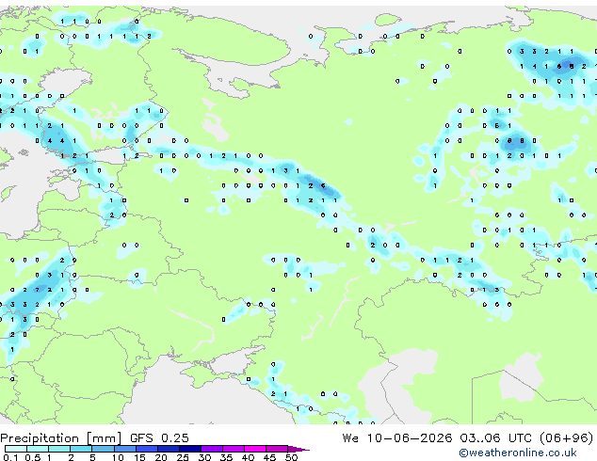The width and height of the screenshot is (597, 461).
Task: Pick the 40–45 mm magenta legend swatch
Action: coord(255,449)
